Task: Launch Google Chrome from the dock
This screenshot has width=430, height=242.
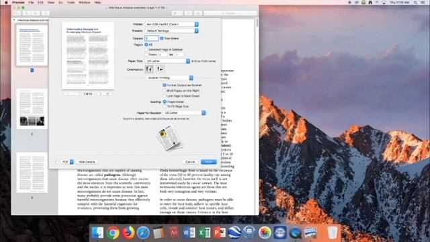Action: (113, 233)
